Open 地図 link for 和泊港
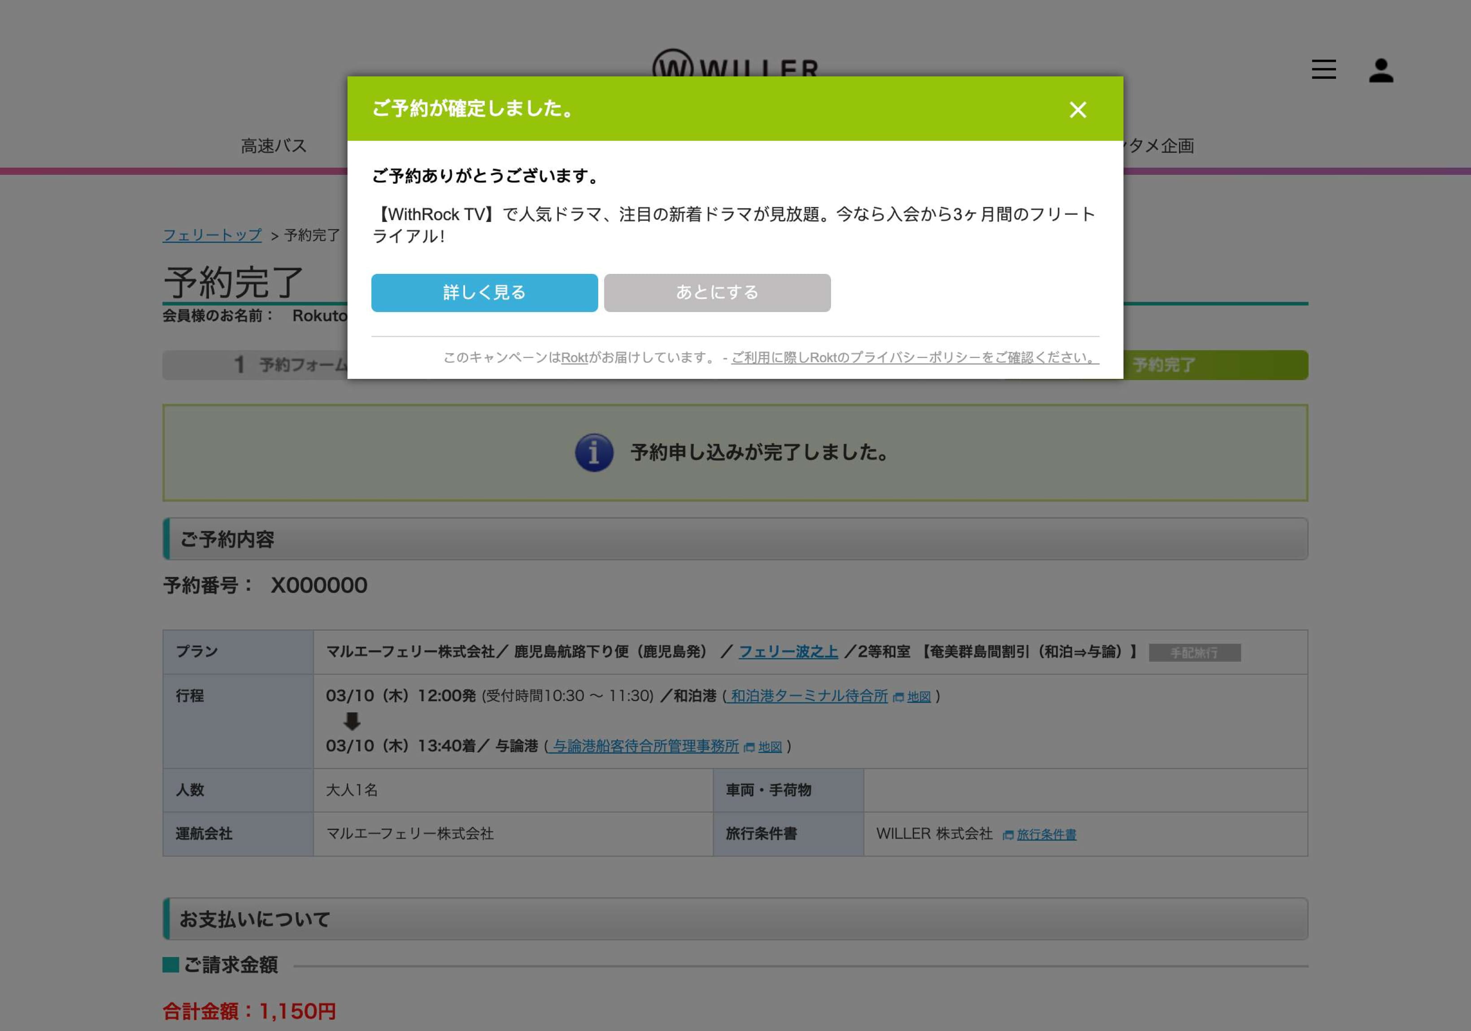Viewport: 1471px width, 1031px height. (919, 697)
